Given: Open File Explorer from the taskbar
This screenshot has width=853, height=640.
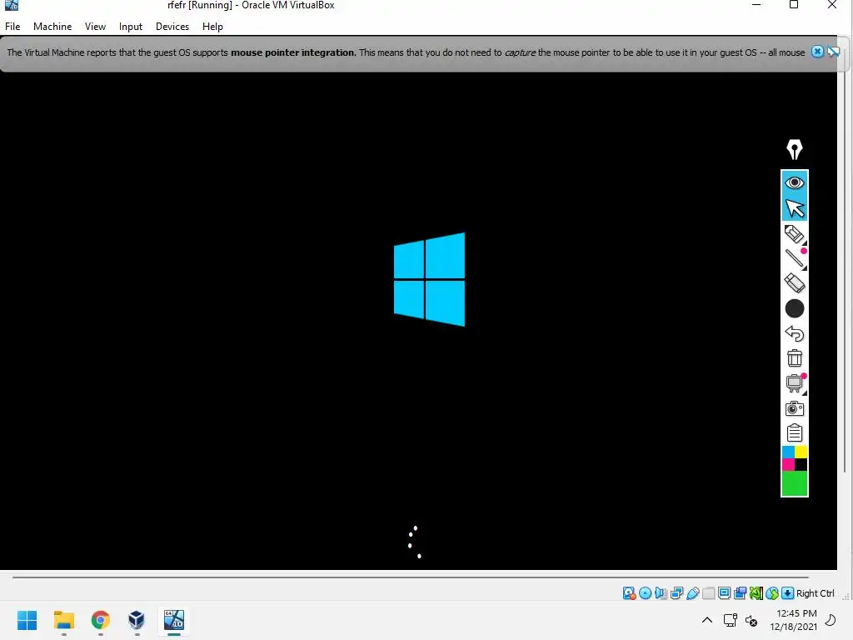Looking at the screenshot, I should click(63, 620).
